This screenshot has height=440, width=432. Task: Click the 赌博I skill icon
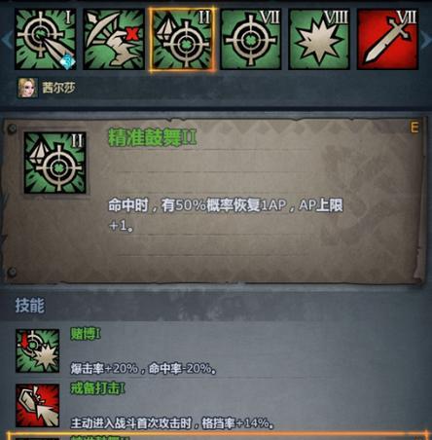pyautogui.click(x=38, y=350)
